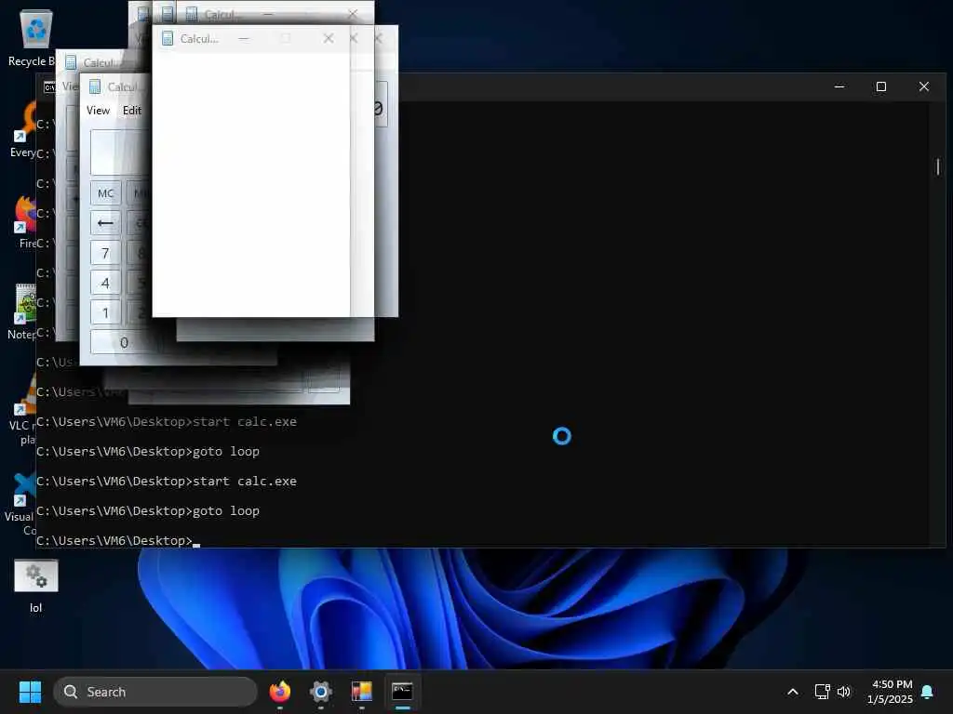Click the taskbar Search box
Image resolution: width=953 pixels, height=714 pixels.
(x=155, y=692)
